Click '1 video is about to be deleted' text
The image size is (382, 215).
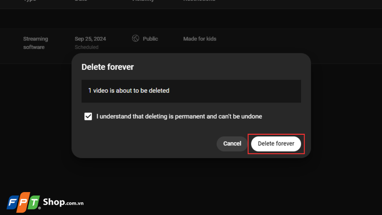click(x=128, y=91)
